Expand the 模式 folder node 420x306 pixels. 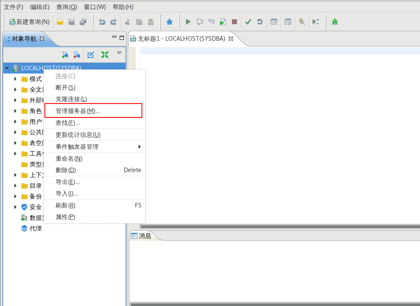tap(15, 79)
